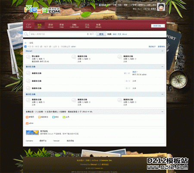Open the Group tab

tap(50, 26)
